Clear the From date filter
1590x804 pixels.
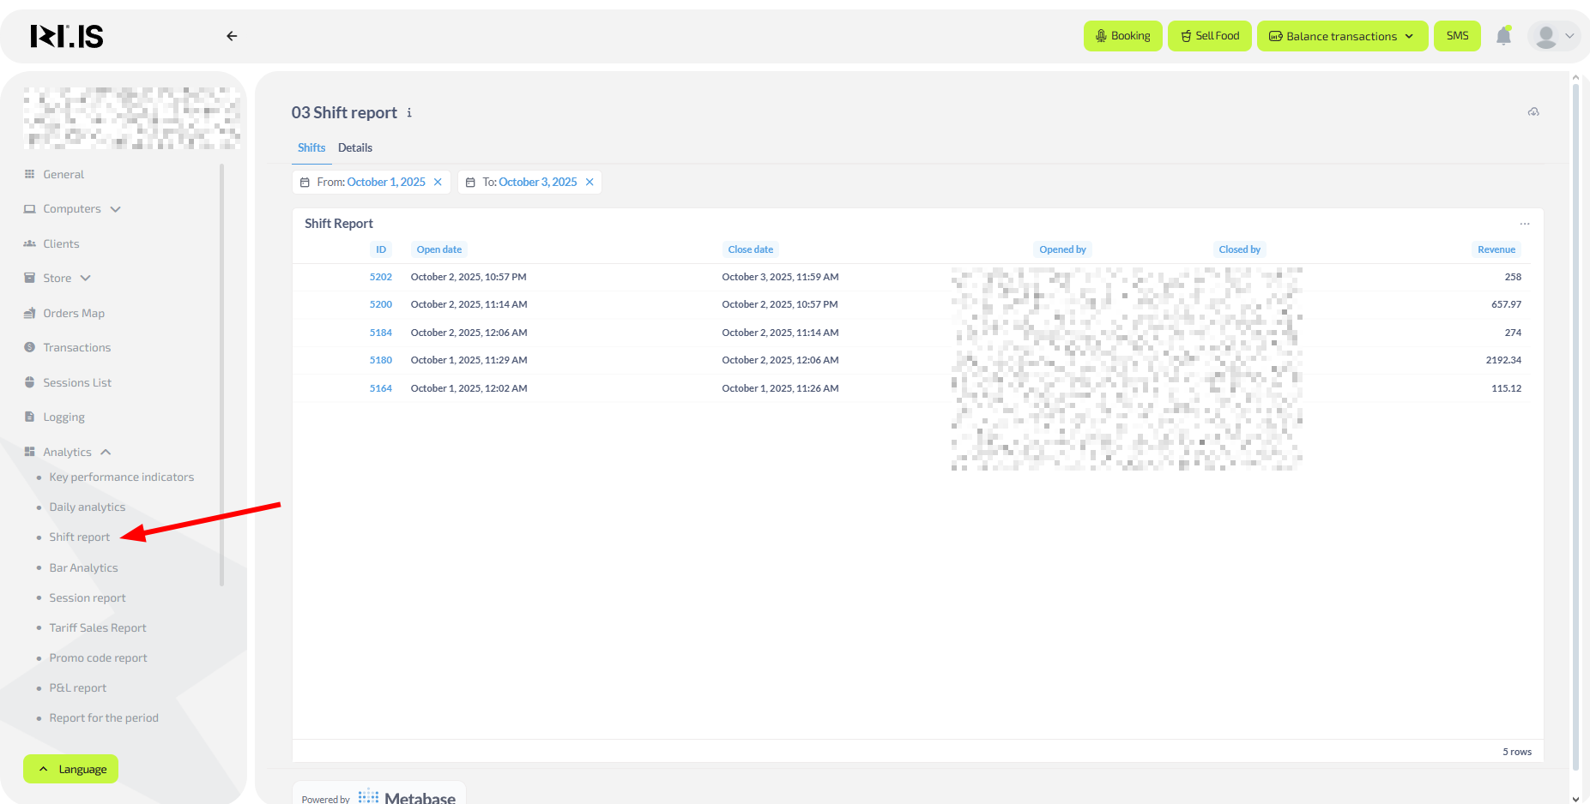[x=438, y=183]
